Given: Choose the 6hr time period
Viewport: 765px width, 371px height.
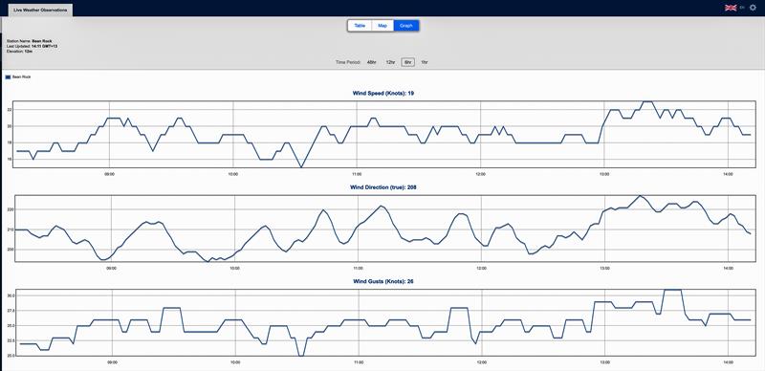Looking at the screenshot, I should tap(408, 62).
